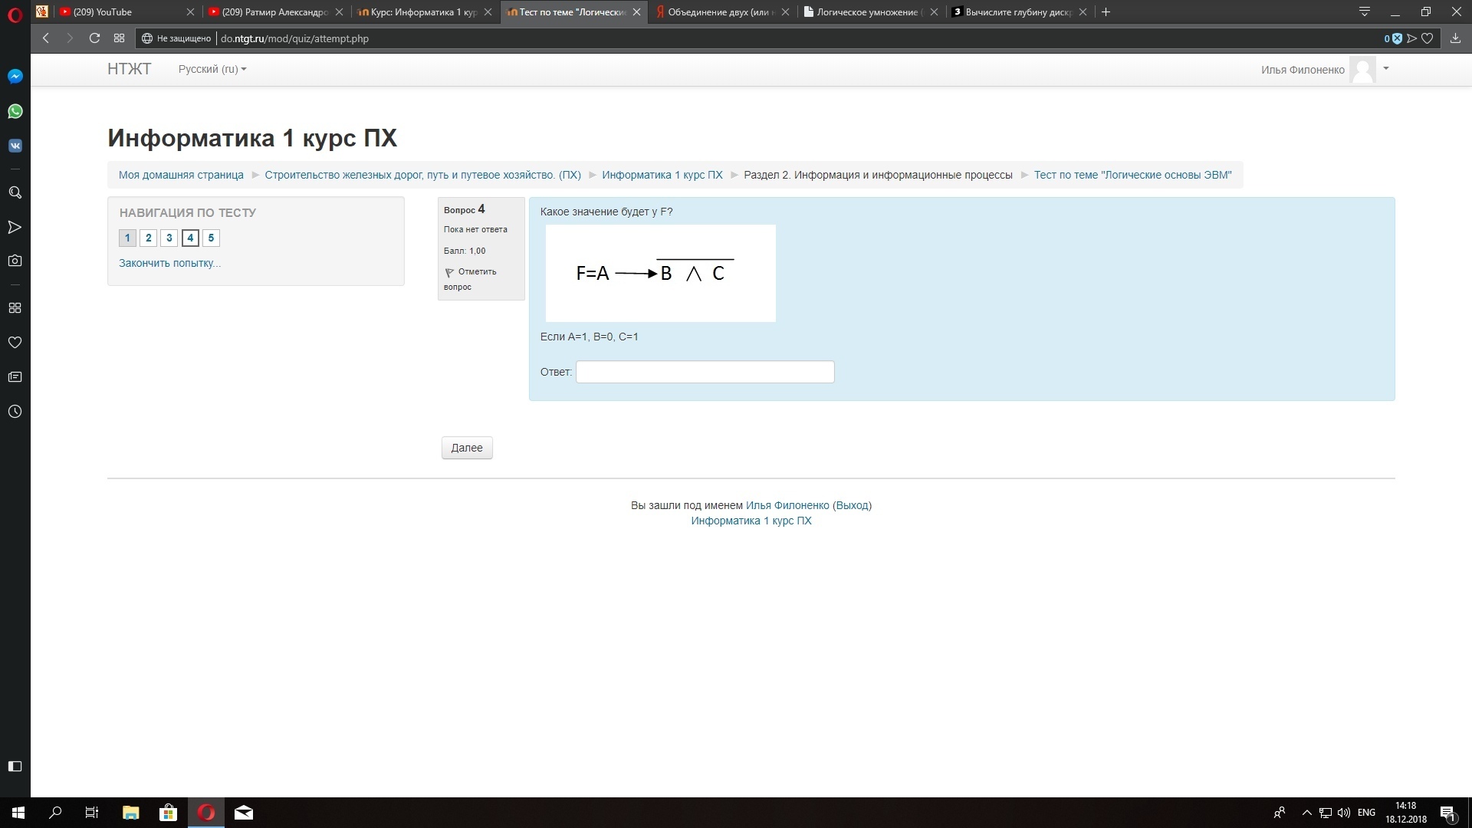This screenshot has width=1472, height=828.
Task: Open the Speed Dial grid icon
Action: tap(119, 38)
